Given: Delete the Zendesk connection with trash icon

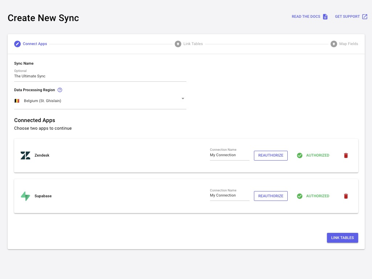Looking at the screenshot, I should pyautogui.click(x=346, y=155).
